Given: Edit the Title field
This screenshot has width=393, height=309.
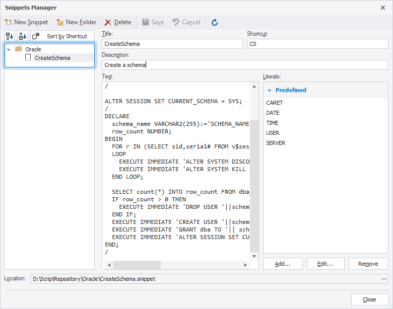Looking at the screenshot, I should 172,44.
